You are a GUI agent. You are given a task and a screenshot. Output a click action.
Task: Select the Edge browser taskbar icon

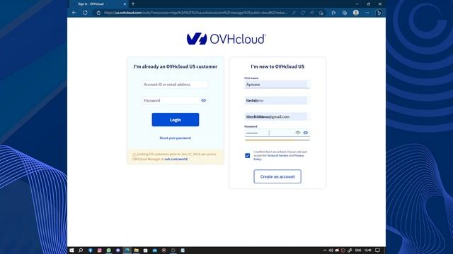pos(127,250)
